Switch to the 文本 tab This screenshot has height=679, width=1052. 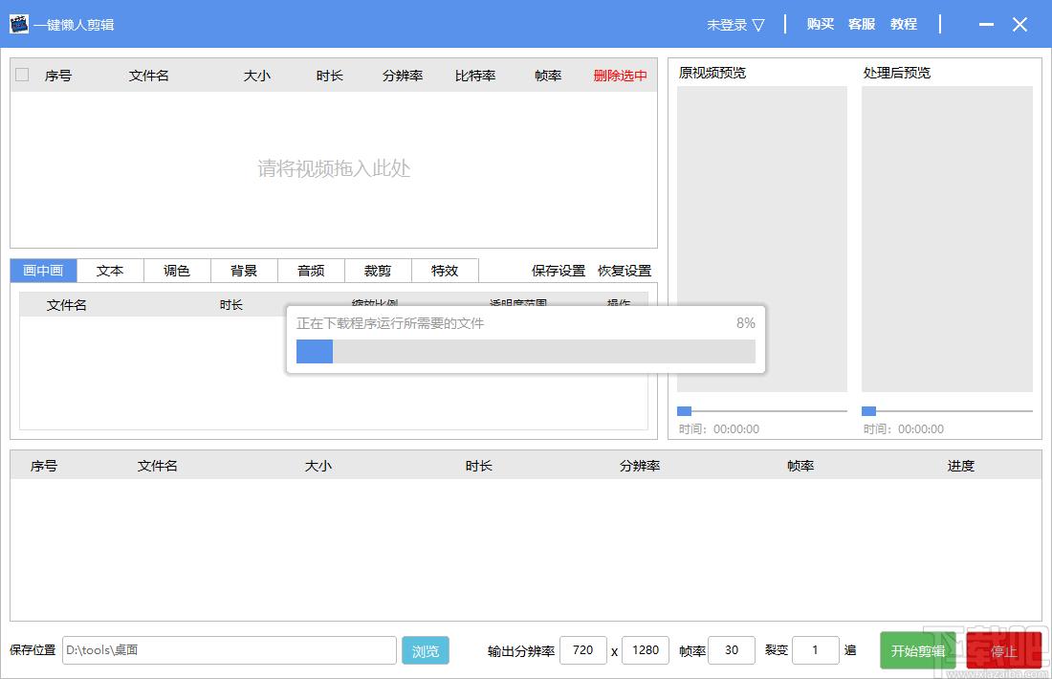point(110,271)
